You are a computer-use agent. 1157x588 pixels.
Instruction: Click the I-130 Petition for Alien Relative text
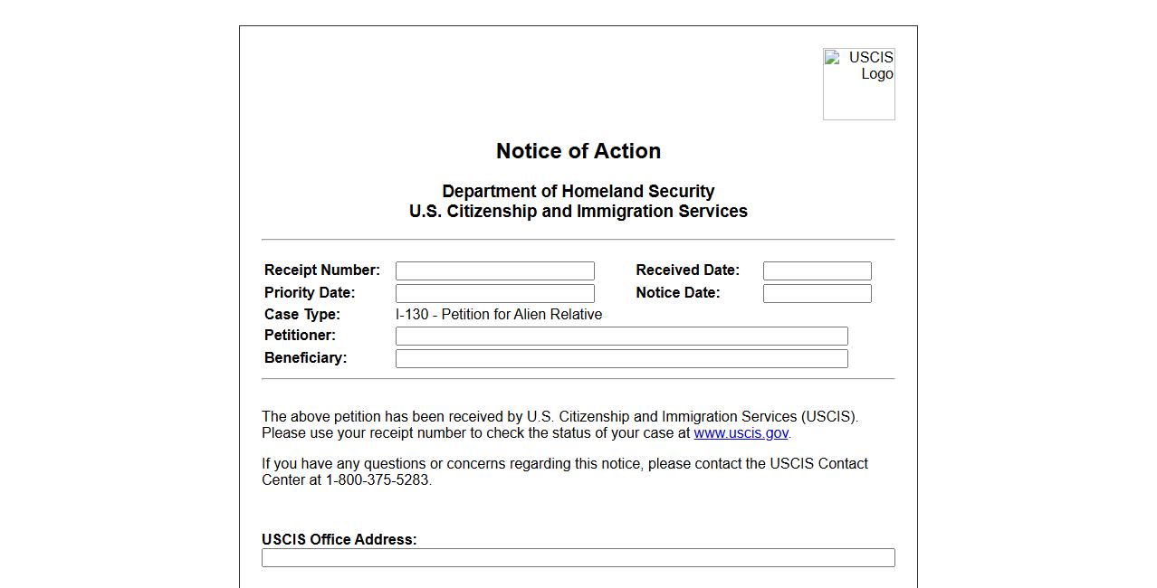499,315
